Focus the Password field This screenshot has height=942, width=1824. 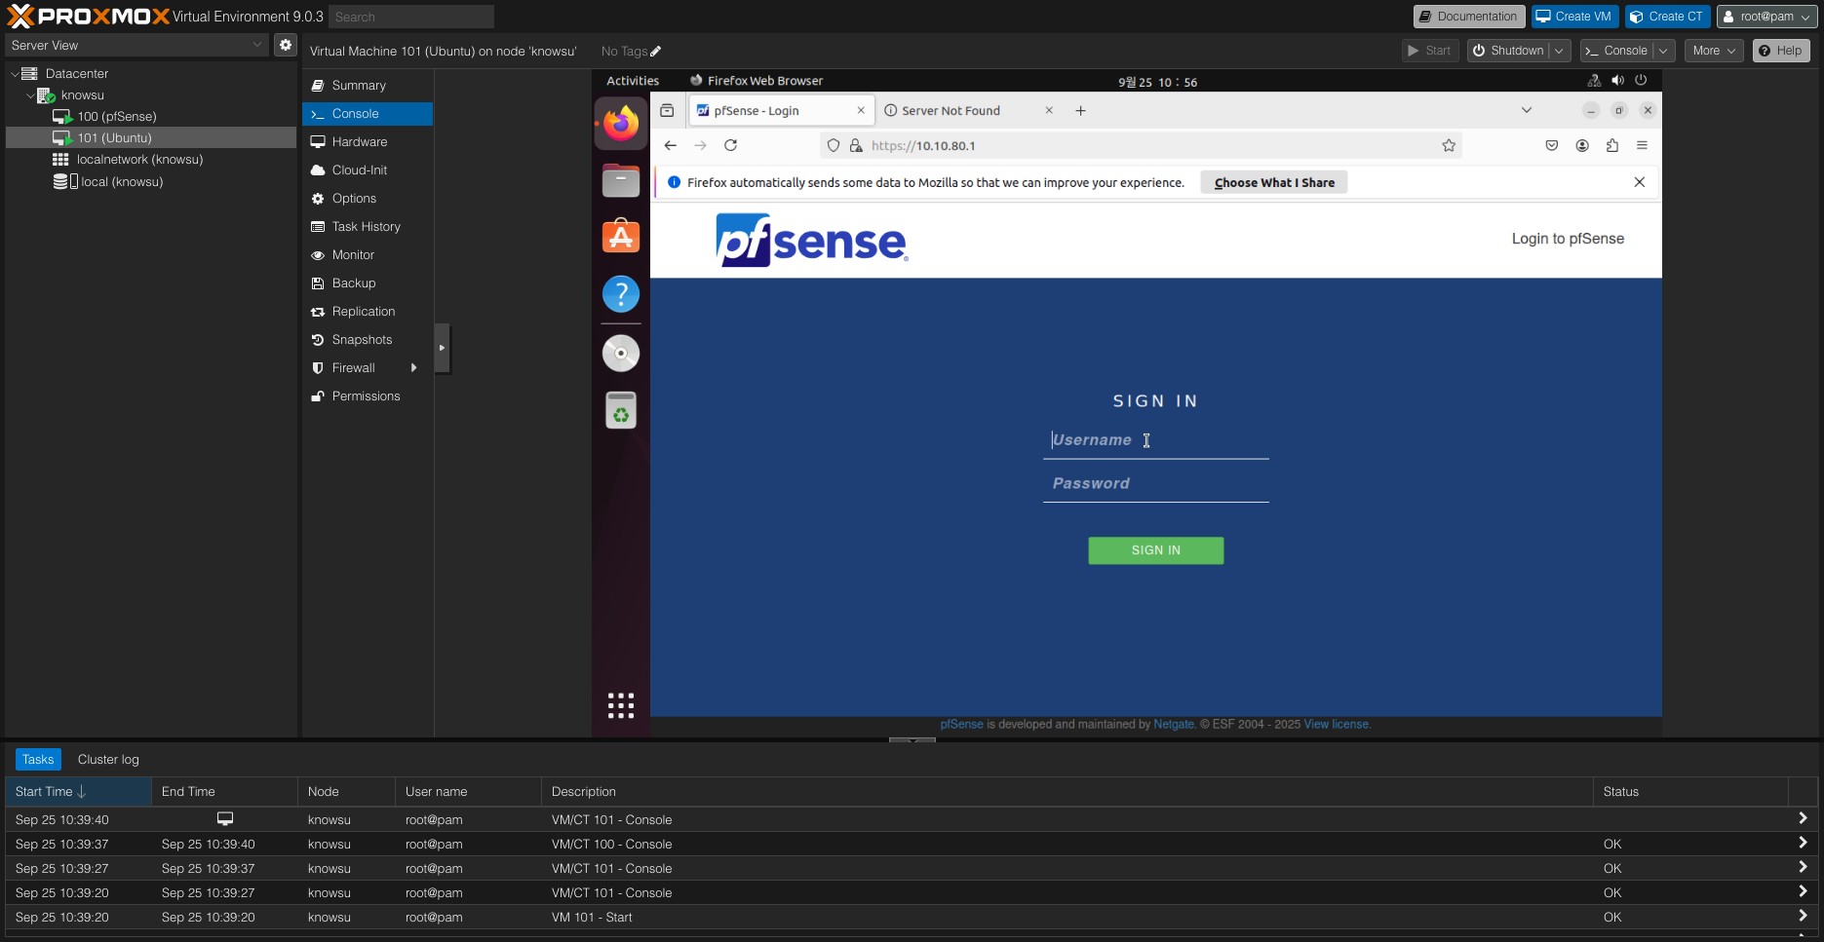coord(1155,484)
